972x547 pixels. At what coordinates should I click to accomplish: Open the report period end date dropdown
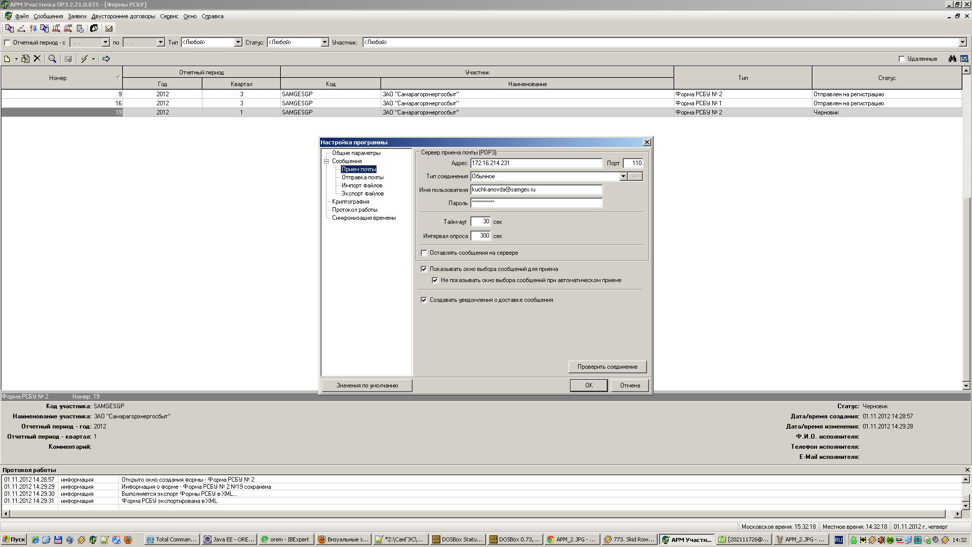pos(160,42)
